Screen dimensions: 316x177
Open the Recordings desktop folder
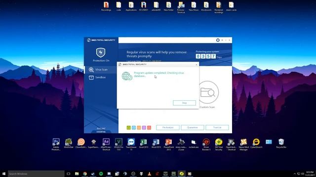pos(106,6)
